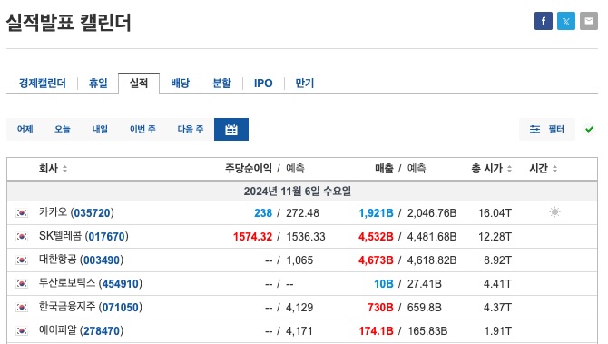This screenshot has height=344, width=608.
Task: Show earnings for 어제
Action: pyautogui.click(x=25, y=129)
